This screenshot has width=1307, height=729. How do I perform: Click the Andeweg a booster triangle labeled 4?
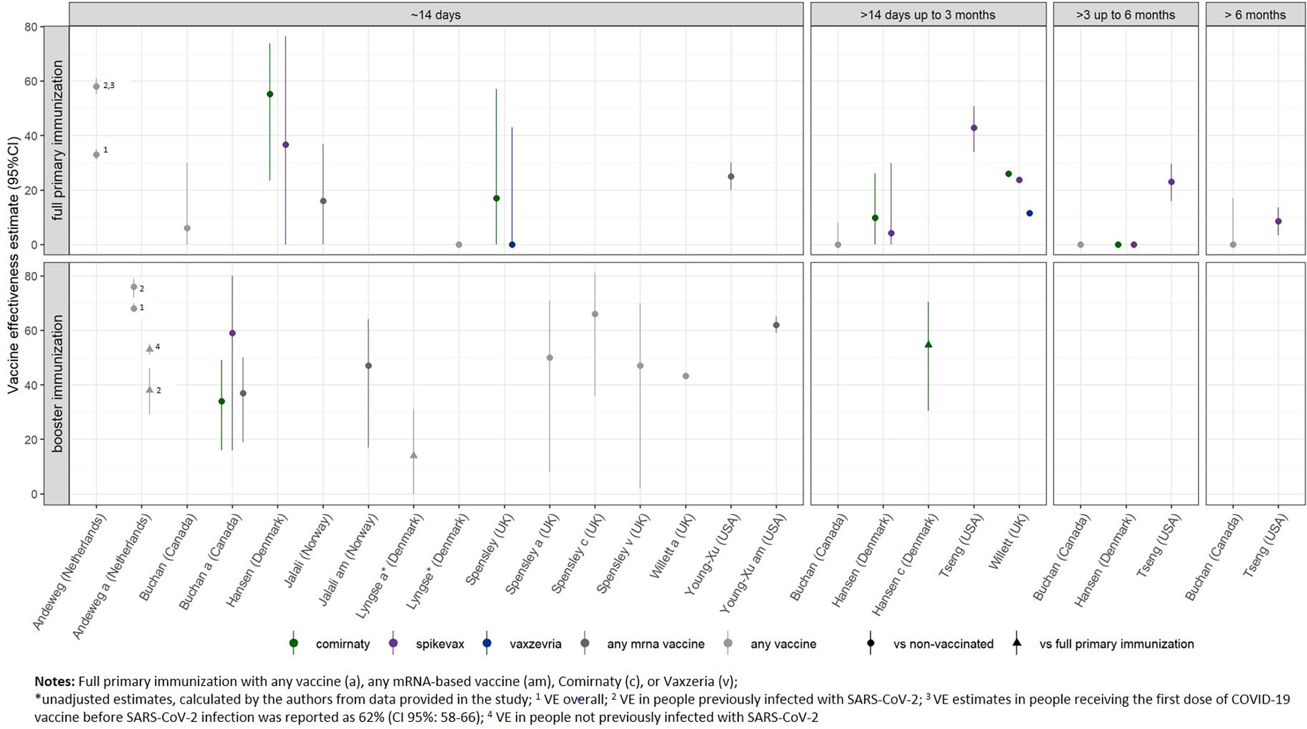(x=150, y=348)
